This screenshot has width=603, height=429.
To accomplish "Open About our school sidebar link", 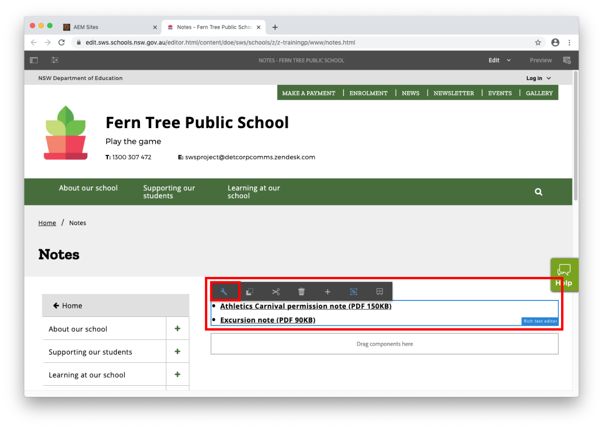I will tap(78, 329).
